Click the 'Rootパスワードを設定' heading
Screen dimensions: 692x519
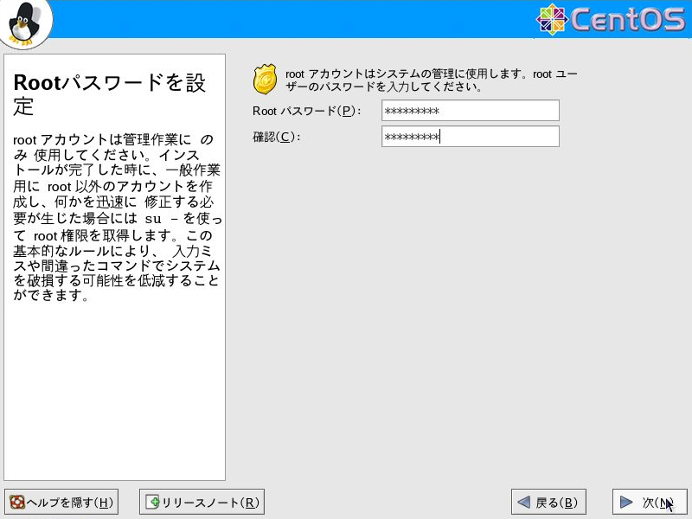coord(110,94)
